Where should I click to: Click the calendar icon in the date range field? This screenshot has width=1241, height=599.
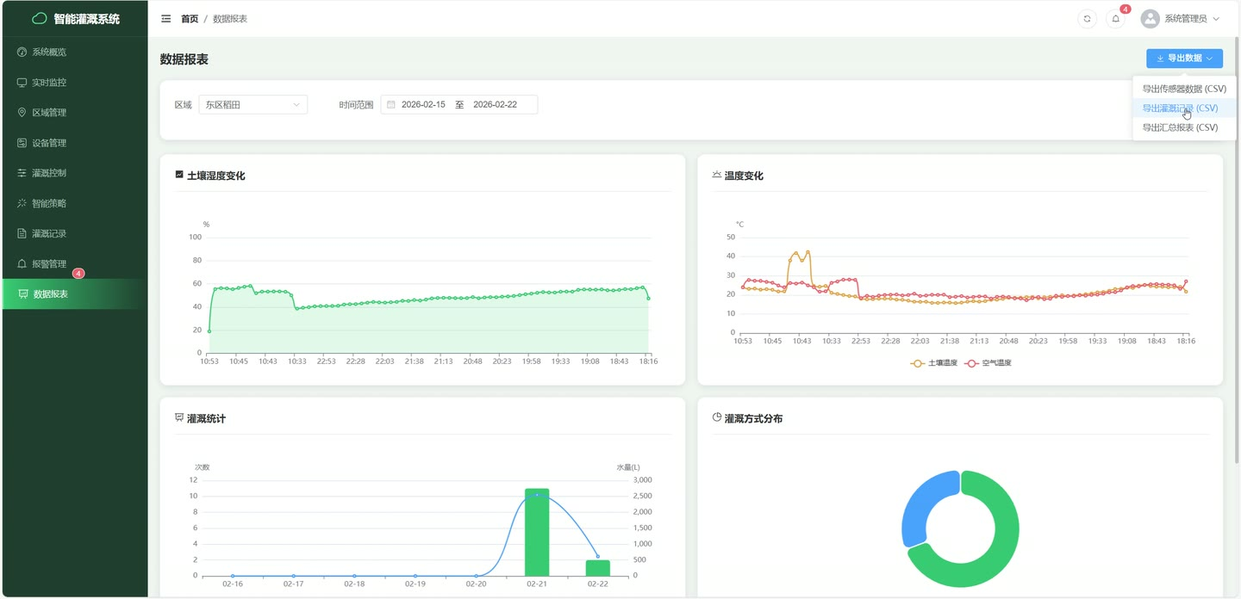[391, 105]
